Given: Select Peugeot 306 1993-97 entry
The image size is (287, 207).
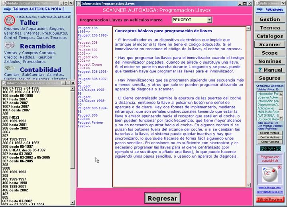Looking at the screenshot, I should tap(92, 74).
